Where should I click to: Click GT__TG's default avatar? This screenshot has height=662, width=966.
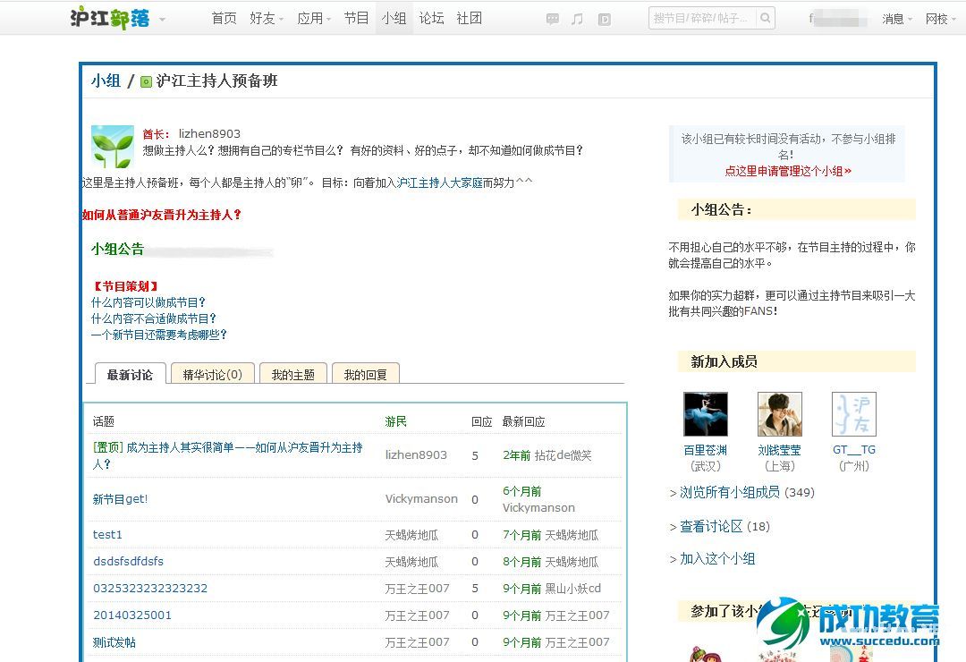coord(853,414)
